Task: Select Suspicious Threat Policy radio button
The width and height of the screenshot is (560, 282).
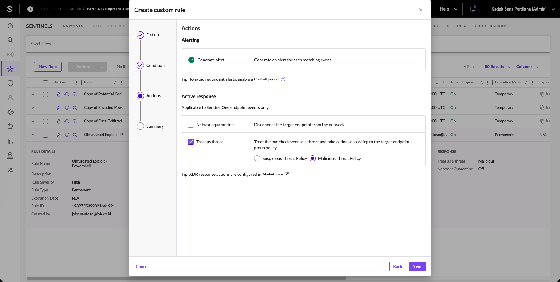Action: [257, 158]
